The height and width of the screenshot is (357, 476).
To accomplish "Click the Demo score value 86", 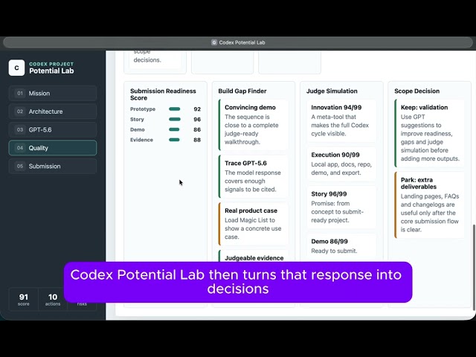I will [x=197, y=129].
